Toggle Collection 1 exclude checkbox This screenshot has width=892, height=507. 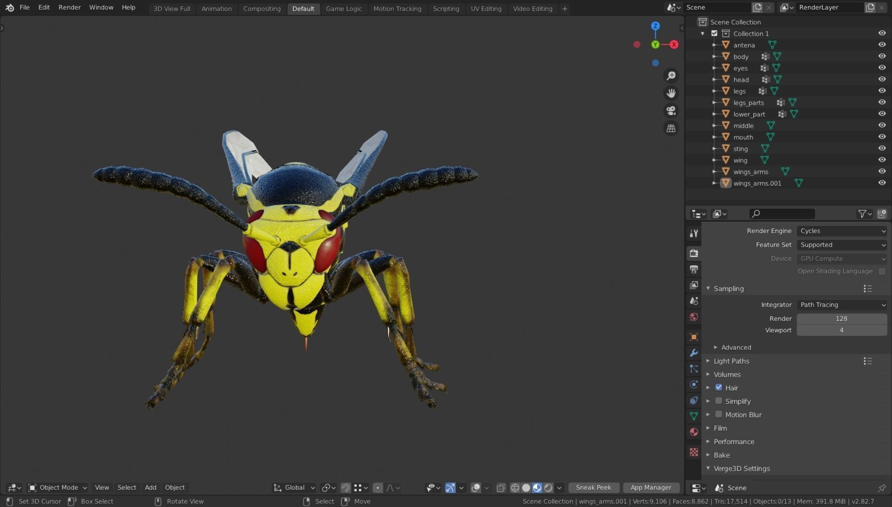click(714, 34)
